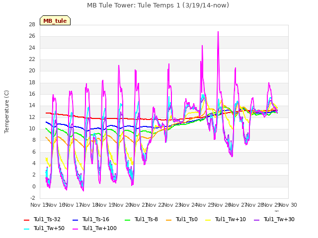Select the Tul1_Ts-8 legend label
Screen dimensions: 318x238
click(x=146, y=219)
